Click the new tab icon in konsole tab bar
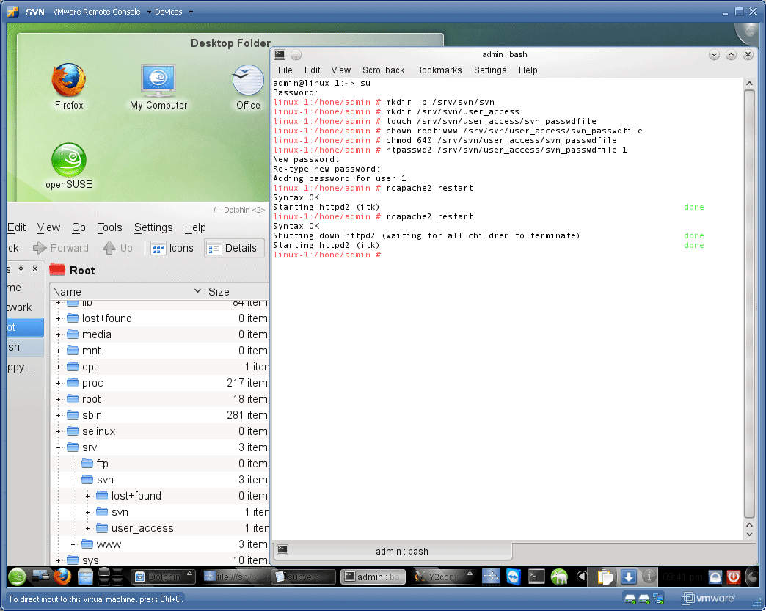This screenshot has width=766, height=611. (282, 550)
